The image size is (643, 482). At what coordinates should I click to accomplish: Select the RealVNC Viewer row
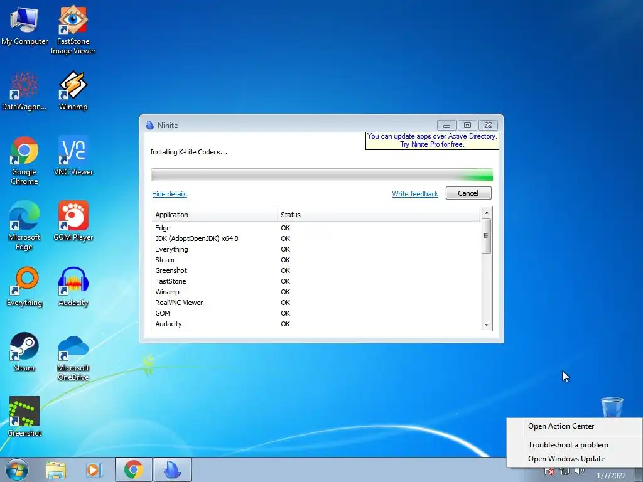point(316,303)
